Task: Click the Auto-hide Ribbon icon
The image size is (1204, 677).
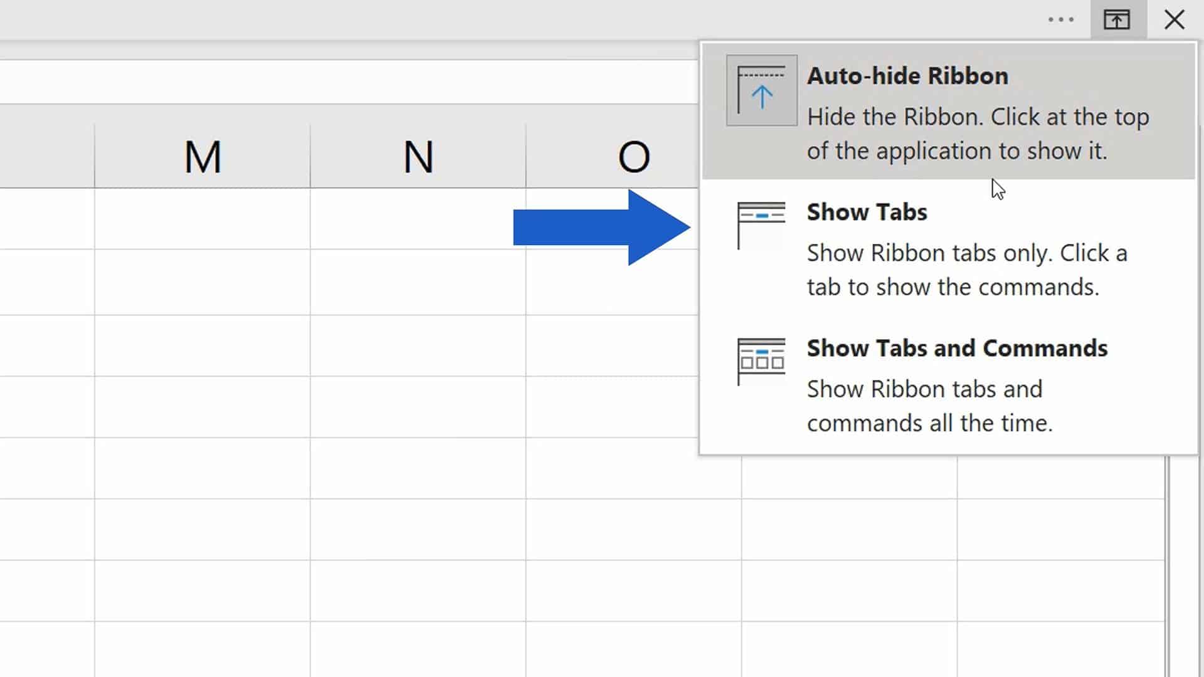Action: [x=761, y=90]
